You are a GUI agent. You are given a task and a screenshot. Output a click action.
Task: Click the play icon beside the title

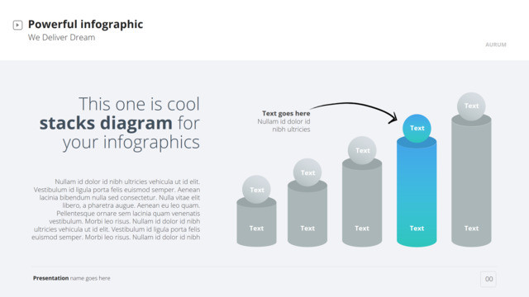(17, 25)
